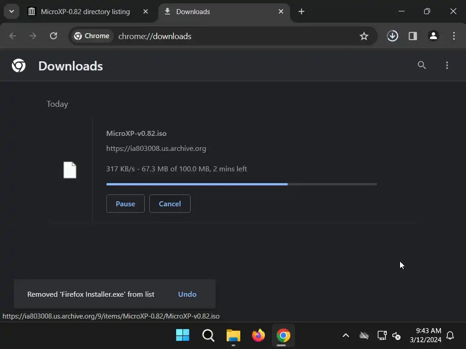Open the tab search dropdown arrow
The width and height of the screenshot is (466, 349).
11,11
